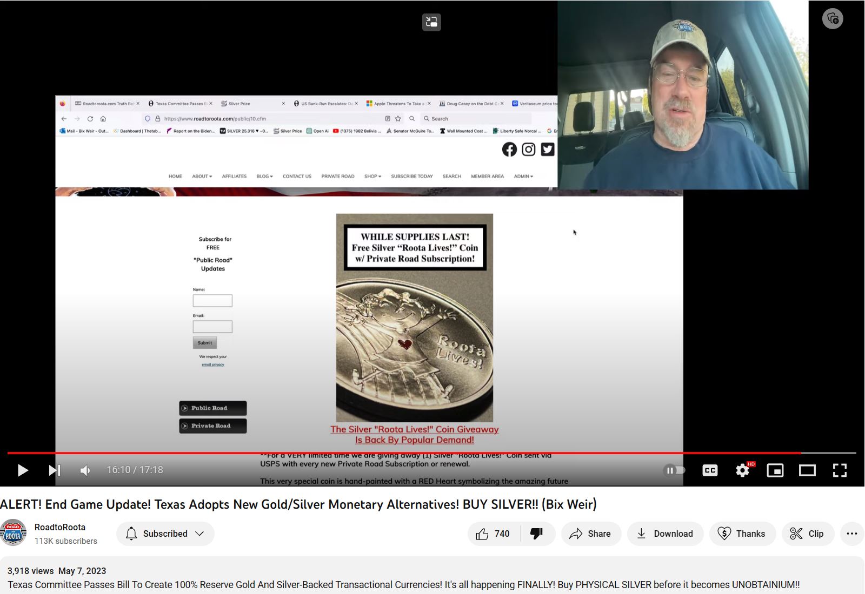The height and width of the screenshot is (594, 865).
Task: Expand the SHOP dropdown menu
Action: 372,176
